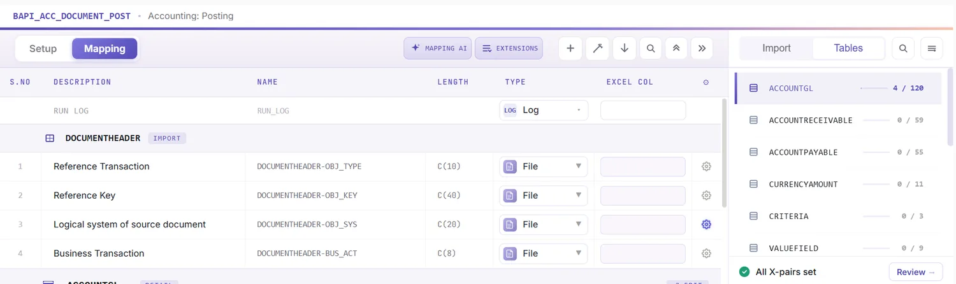Click the ACCOUNTRECEIVABLE table list icon

(x=753, y=120)
